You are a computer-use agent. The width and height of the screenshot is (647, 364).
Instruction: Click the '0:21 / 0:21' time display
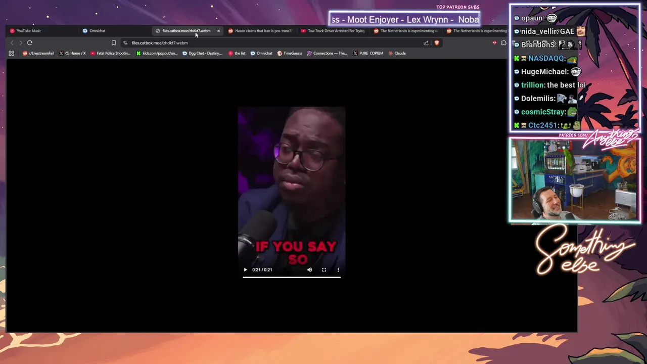(x=262, y=270)
